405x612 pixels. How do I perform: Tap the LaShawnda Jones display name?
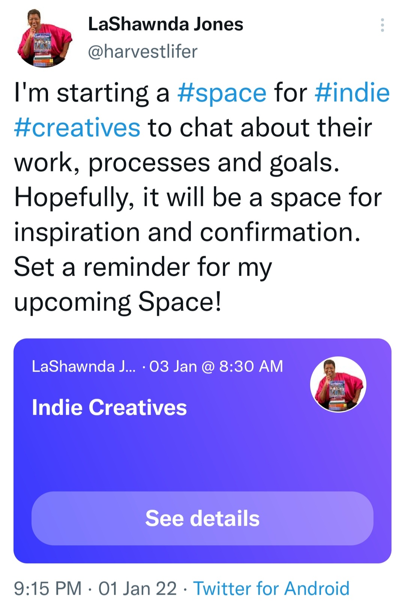point(165,24)
